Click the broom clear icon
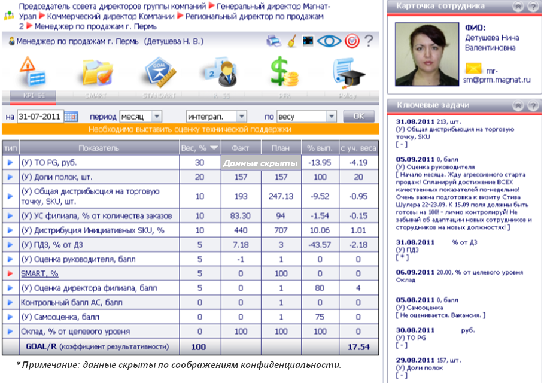This screenshot has width=544, height=383. click(293, 41)
